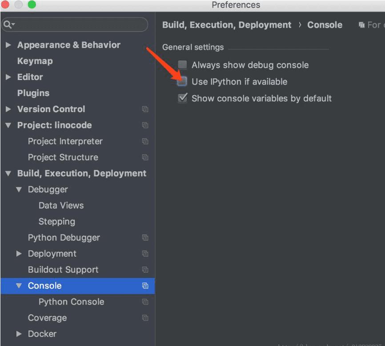Select Plugins in the settings list

(33, 93)
